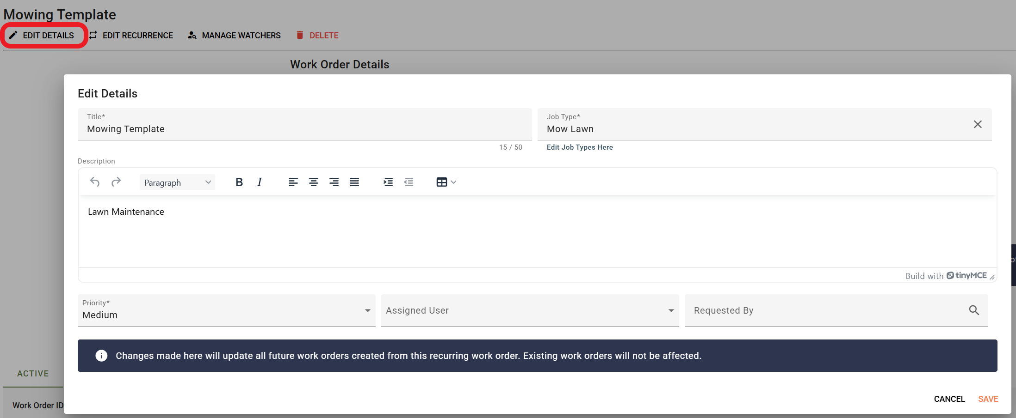Image resolution: width=1016 pixels, height=418 pixels.
Task: Align text left
Action: pyautogui.click(x=293, y=182)
